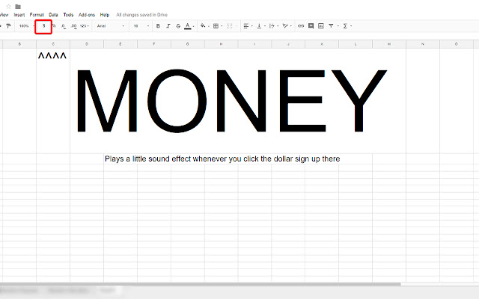479x299 pixels.
Task: Toggle italic formatting
Action: [x=168, y=26]
